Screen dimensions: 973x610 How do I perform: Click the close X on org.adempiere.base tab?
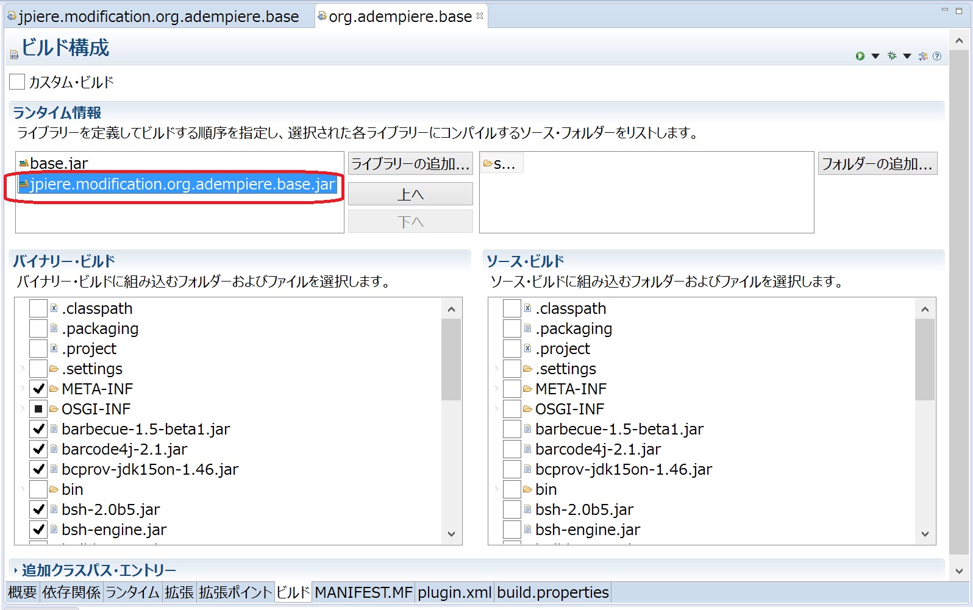(480, 16)
